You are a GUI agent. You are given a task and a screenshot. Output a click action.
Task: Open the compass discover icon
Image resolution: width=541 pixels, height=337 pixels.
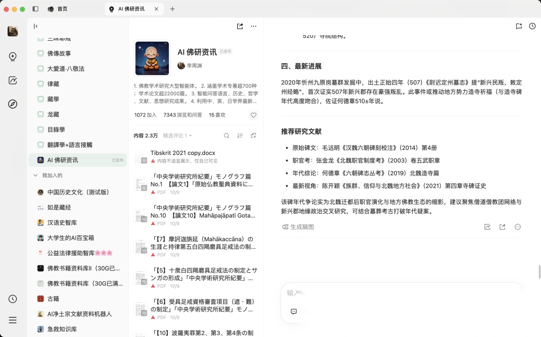click(13, 104)
